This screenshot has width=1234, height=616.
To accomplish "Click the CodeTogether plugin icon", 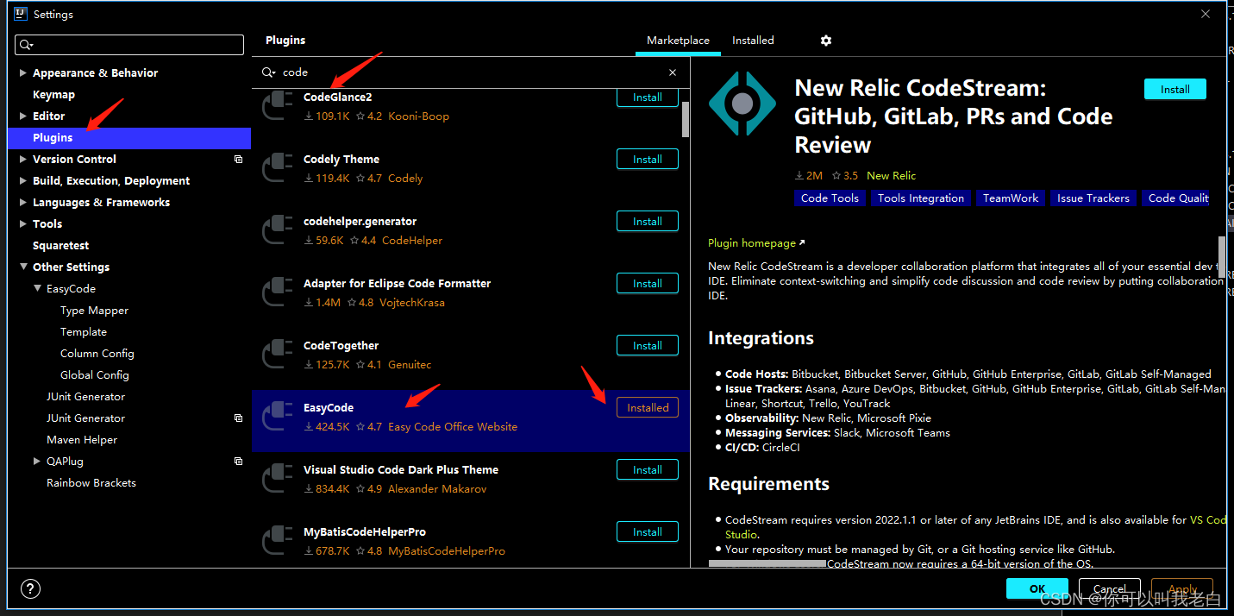I will (x=278, y=355).
